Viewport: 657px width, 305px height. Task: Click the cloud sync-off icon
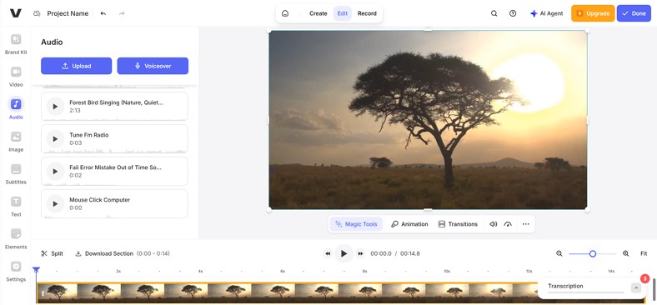37,13
